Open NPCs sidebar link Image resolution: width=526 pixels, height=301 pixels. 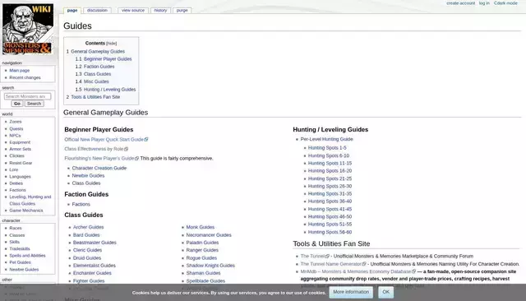(x=15, y=136)
